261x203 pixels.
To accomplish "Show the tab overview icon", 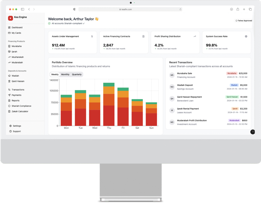I will (250, 9).
